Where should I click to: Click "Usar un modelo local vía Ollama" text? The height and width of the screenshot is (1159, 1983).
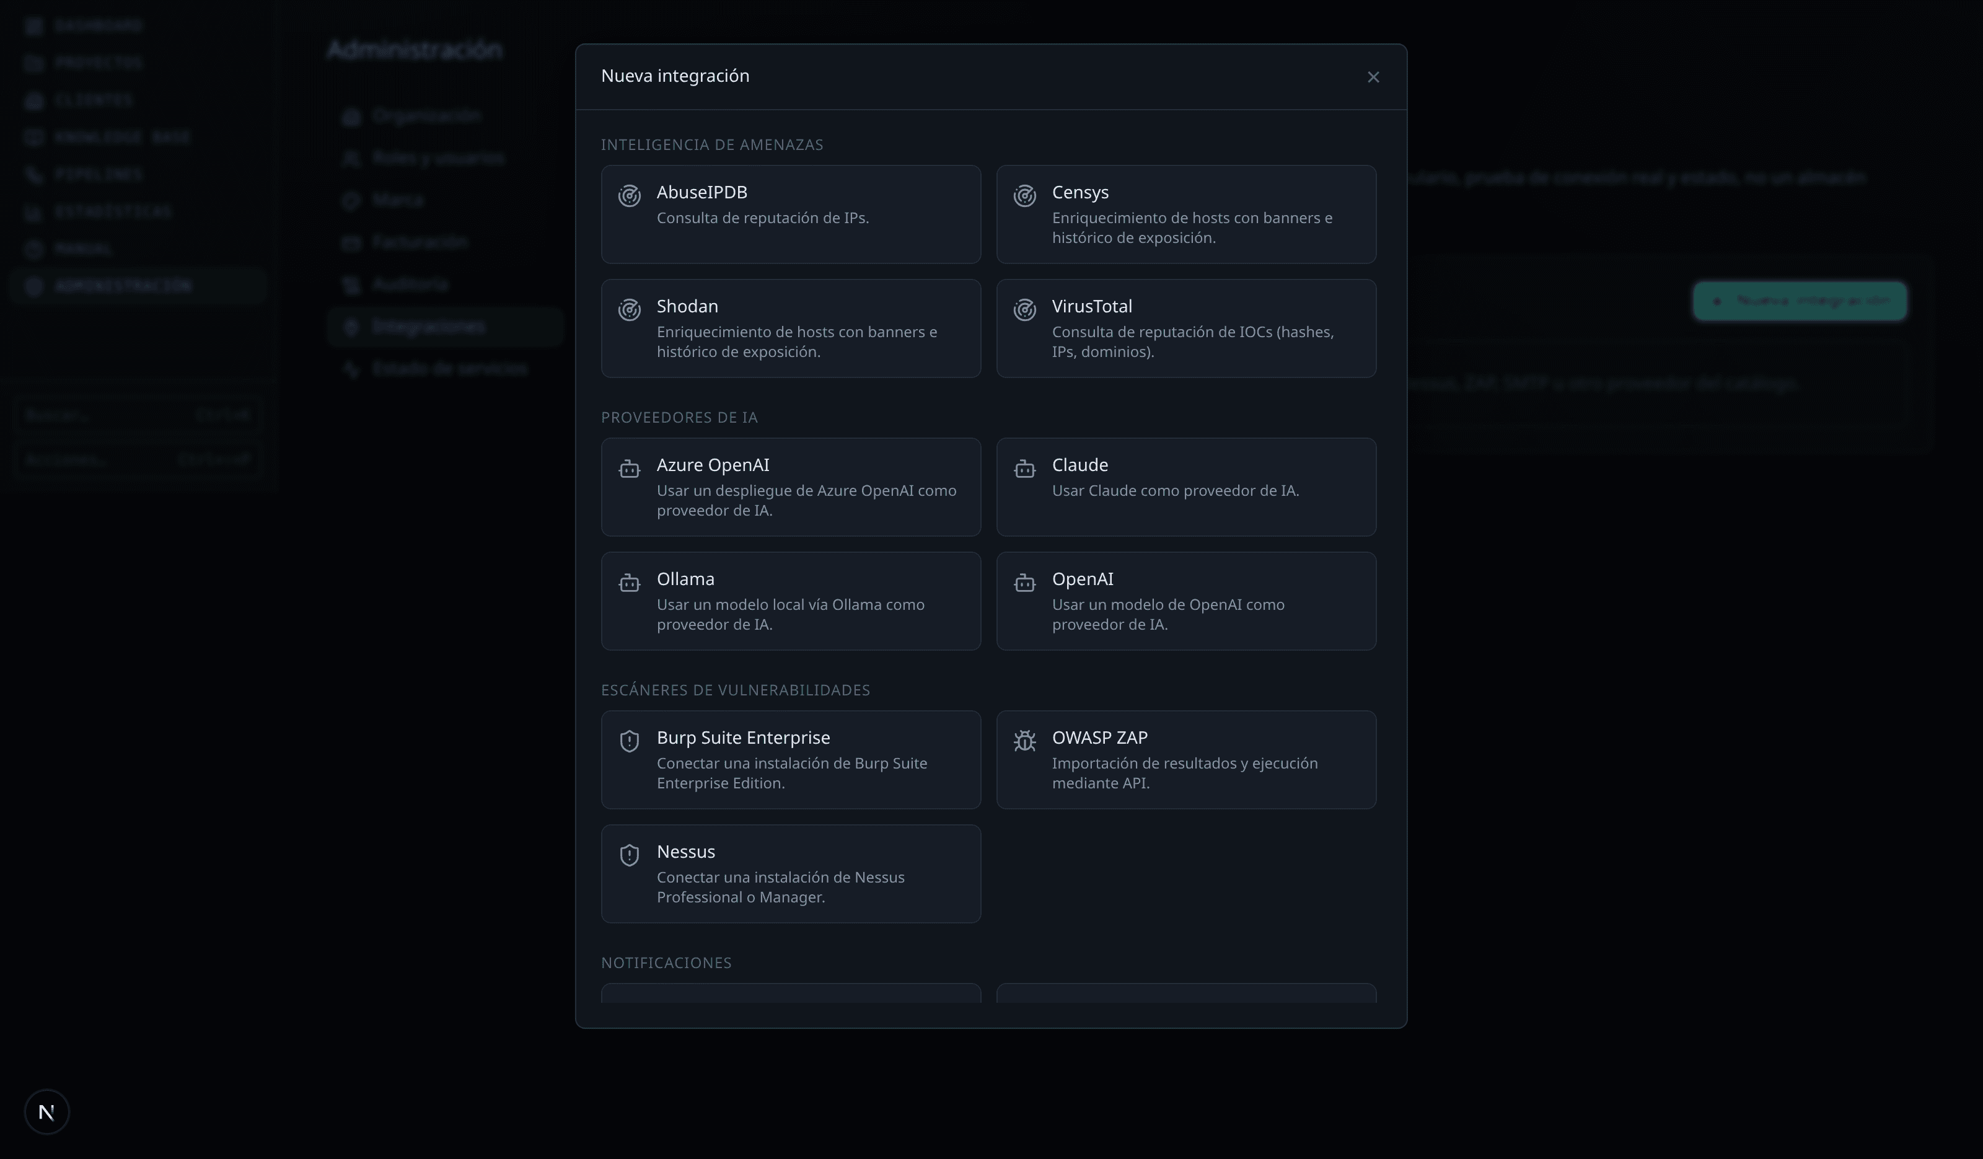click(791, 614)
